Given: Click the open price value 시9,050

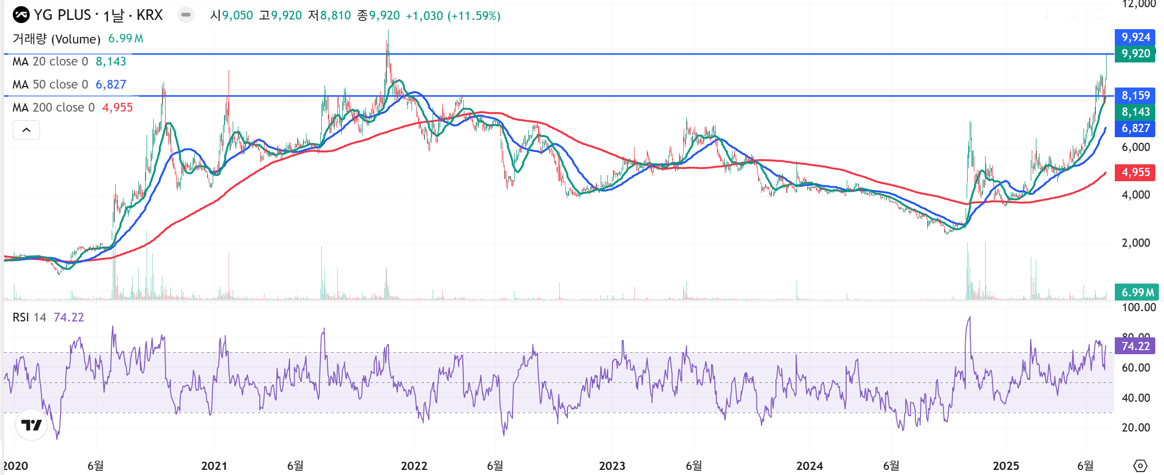Looking at the screenshot, I should pos(232,15).
